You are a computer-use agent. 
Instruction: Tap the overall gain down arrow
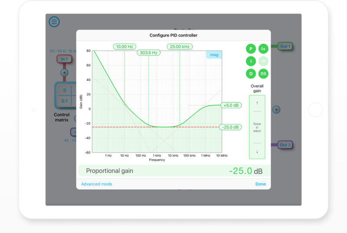pyautogui.click(x=257, y=151)
